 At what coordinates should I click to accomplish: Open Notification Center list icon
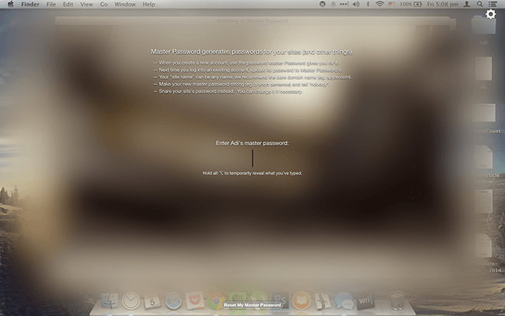pos(493,4)
